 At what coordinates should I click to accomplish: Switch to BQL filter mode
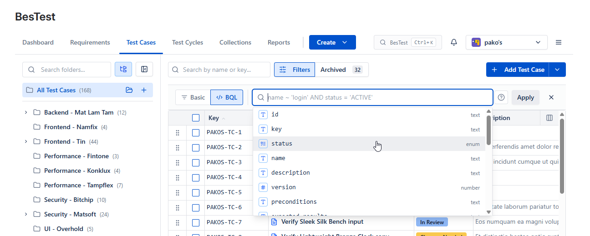pyautogui.click(x=227, y=97)
